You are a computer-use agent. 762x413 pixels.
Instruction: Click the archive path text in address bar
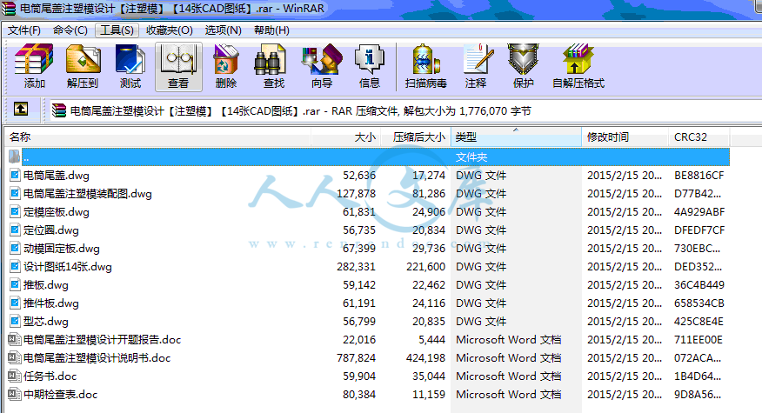point(300,110)
